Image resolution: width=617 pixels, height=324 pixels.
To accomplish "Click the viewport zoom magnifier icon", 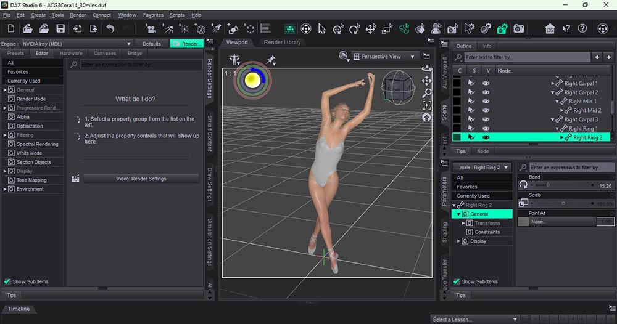I will click(426, 93).
